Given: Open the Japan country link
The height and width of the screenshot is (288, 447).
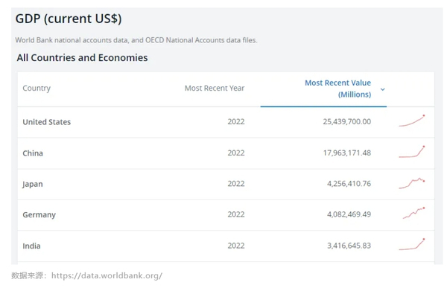Looking at the screenshot, I should click(x=33, y=184).
